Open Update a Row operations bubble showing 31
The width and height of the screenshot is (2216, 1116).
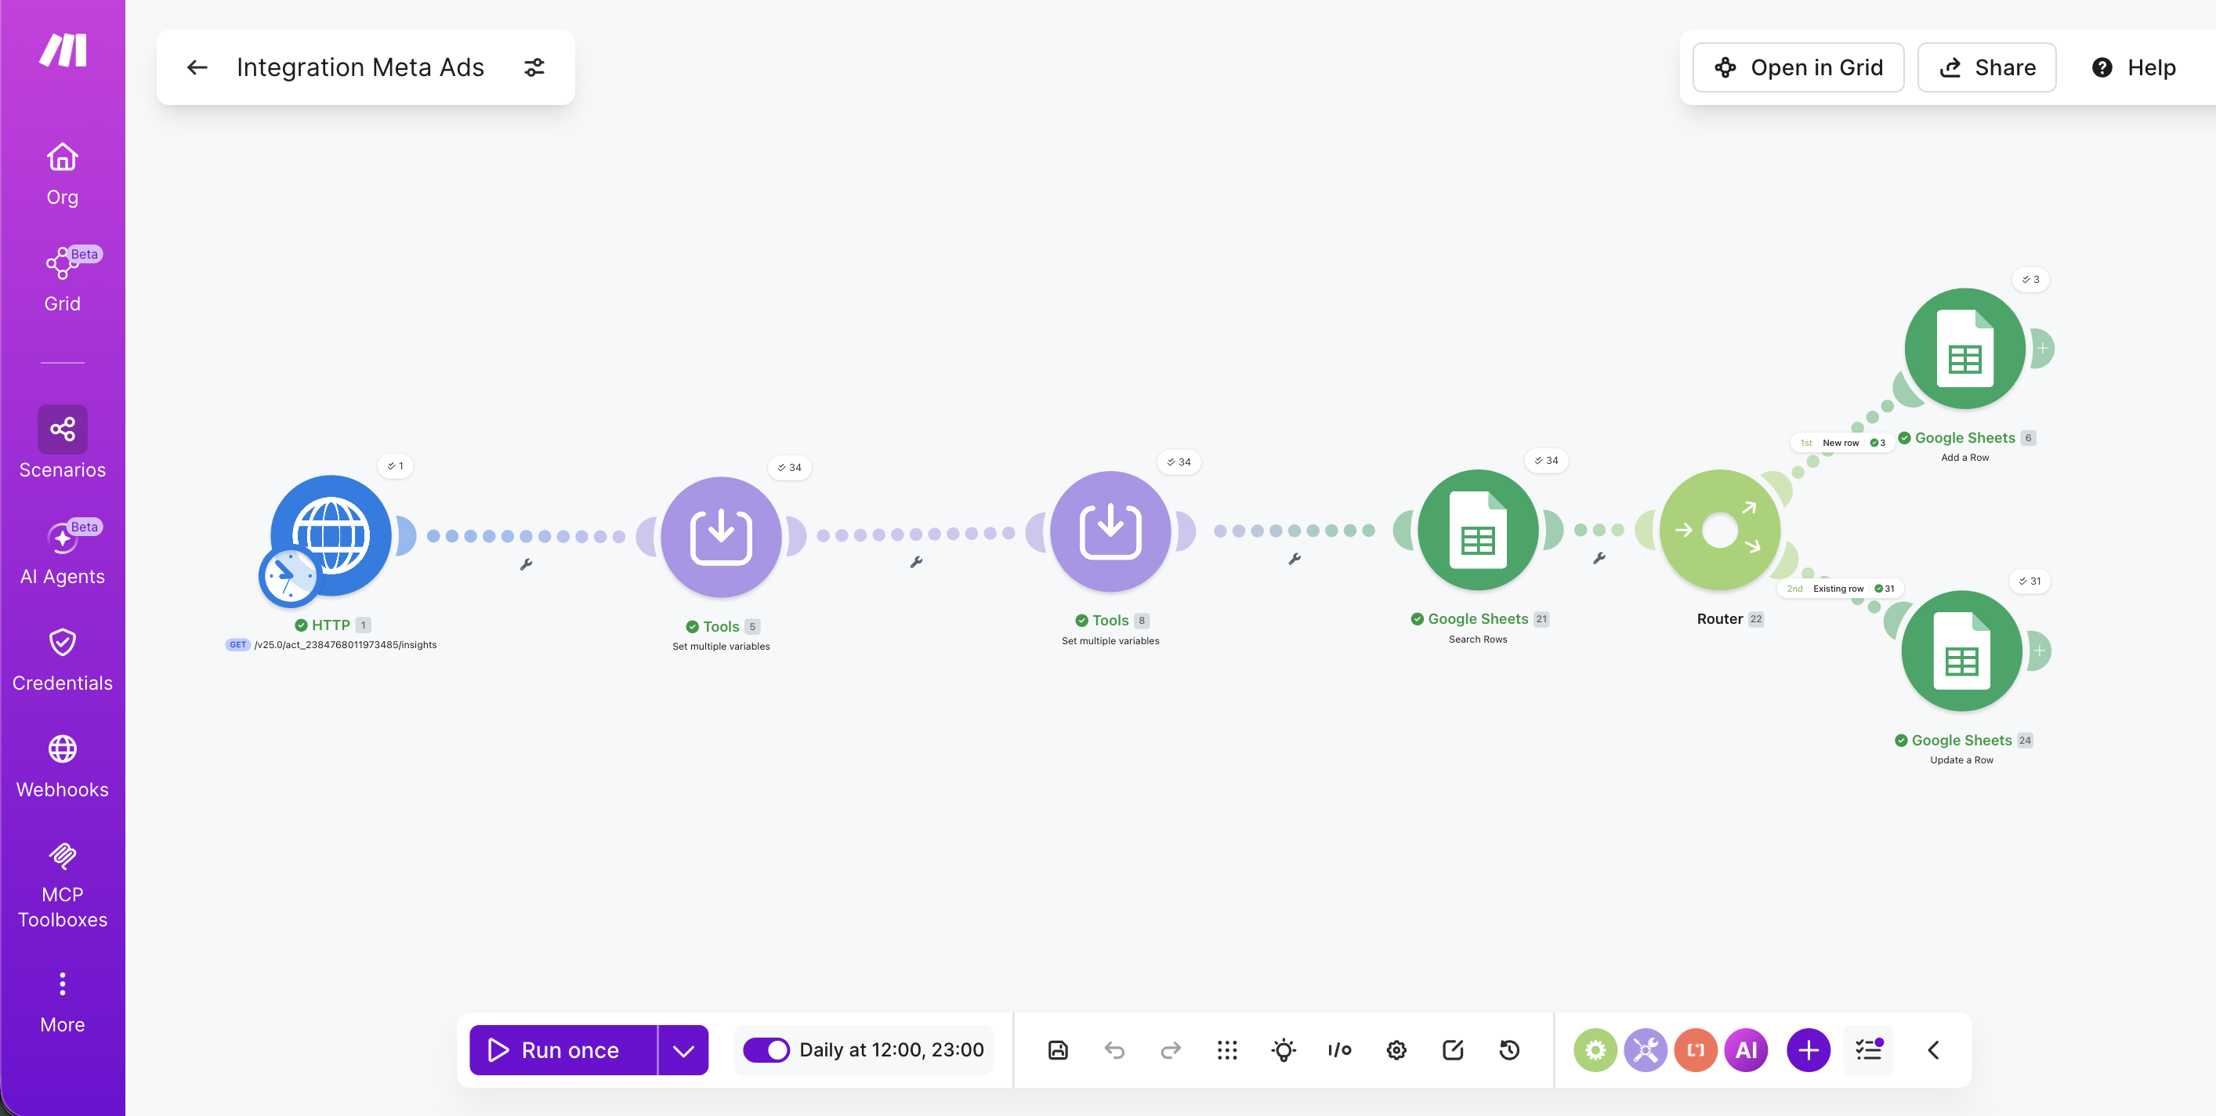2030,581
